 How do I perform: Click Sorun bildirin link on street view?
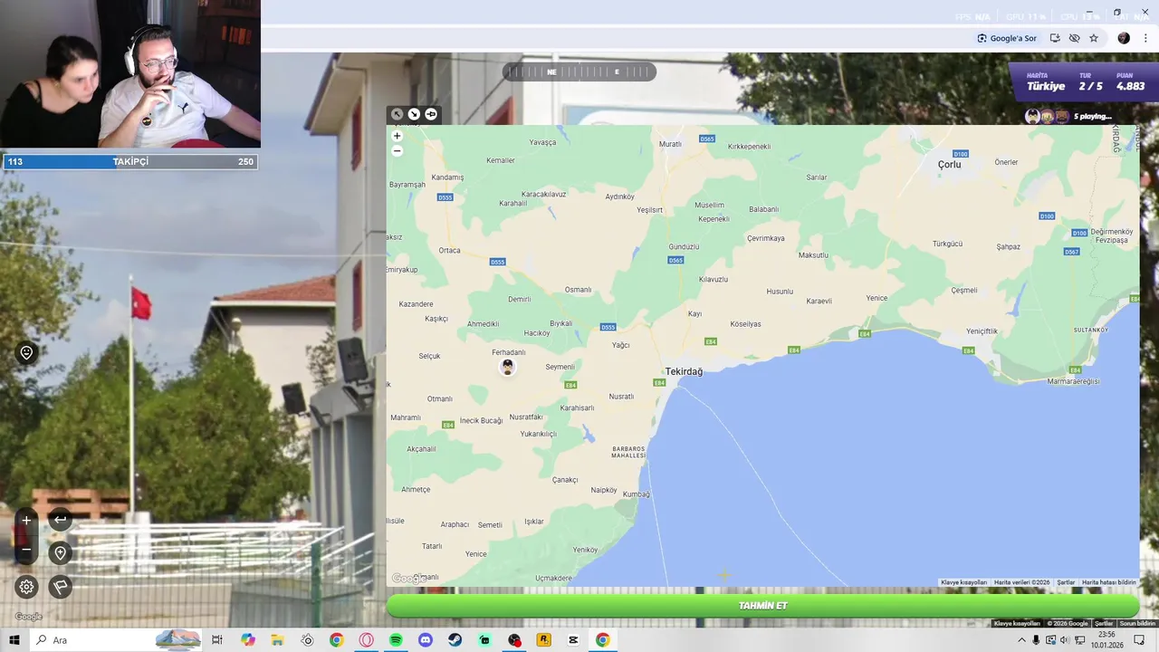tap(1137, 623)
